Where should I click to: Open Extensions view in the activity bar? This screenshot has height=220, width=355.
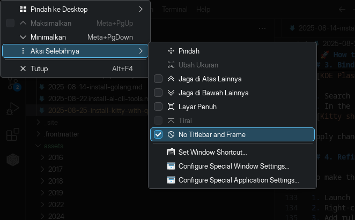click(x=13, y=134)
